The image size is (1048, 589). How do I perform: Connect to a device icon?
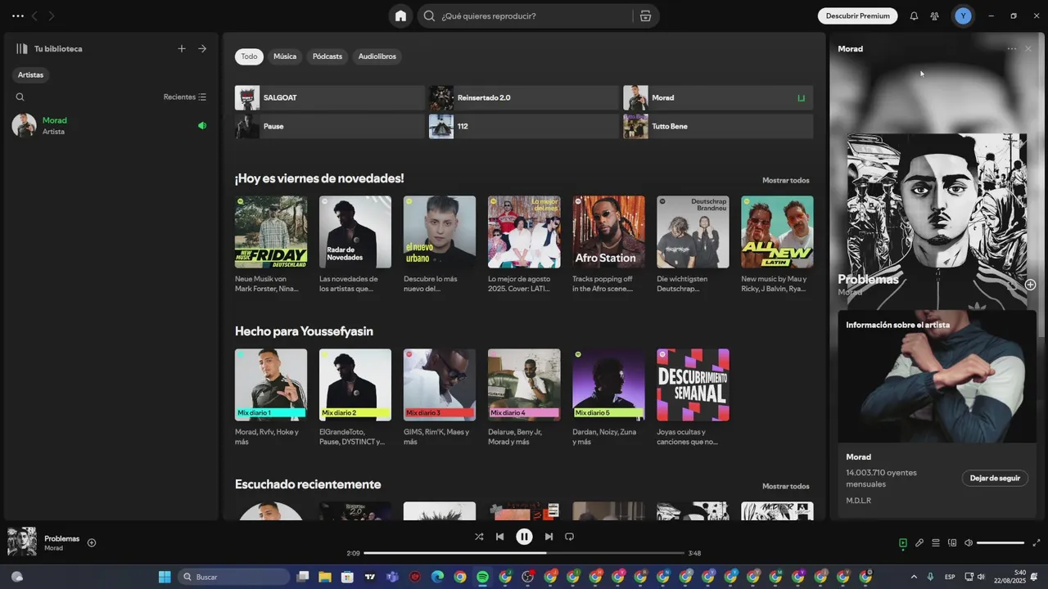952,542
